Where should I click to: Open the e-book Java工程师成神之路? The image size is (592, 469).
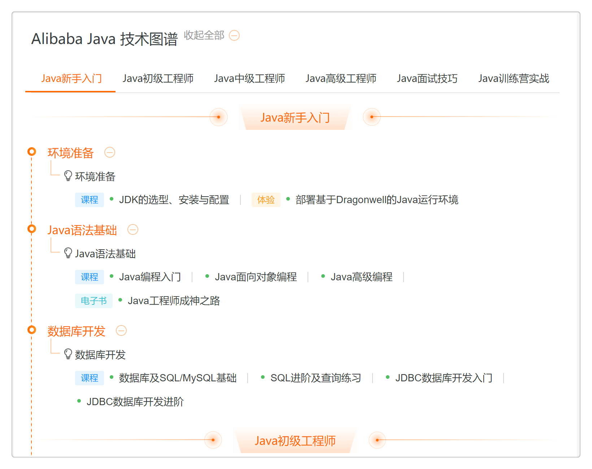pyautogui.click(x=174, y=301)
